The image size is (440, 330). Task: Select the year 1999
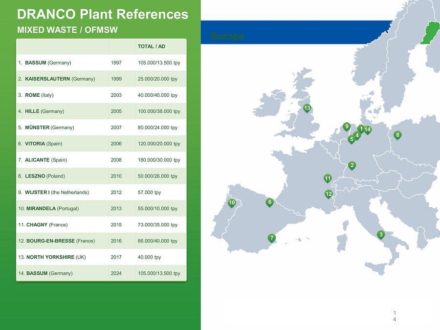(x=116, y=79)
